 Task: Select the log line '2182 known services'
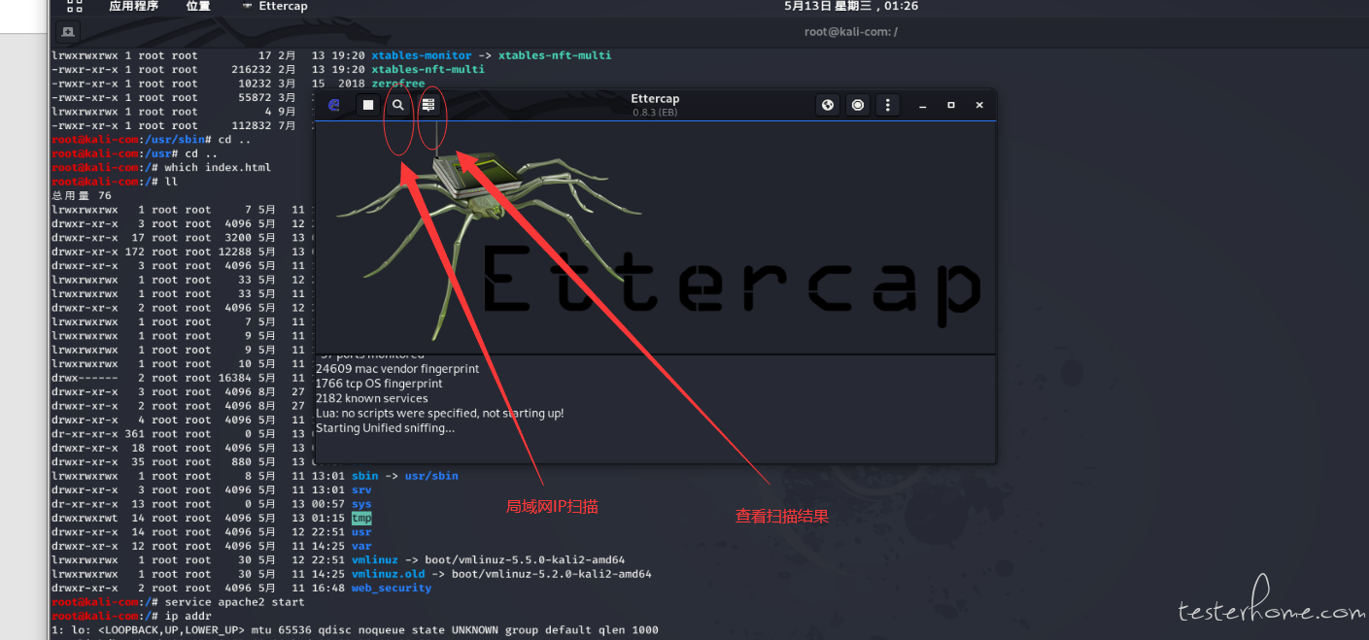point(372,398)
